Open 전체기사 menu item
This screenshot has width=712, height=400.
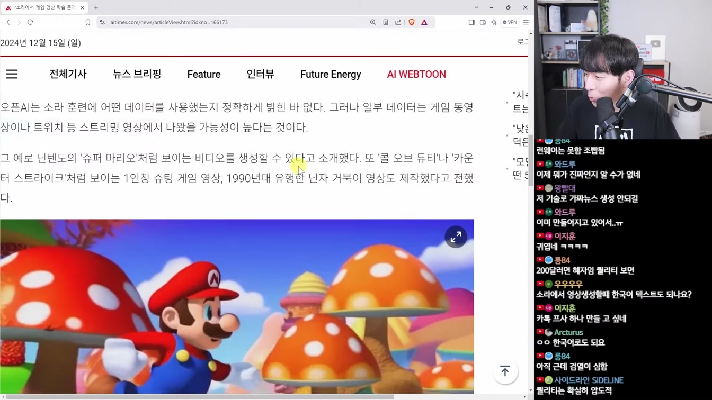[x=68, y=74]
